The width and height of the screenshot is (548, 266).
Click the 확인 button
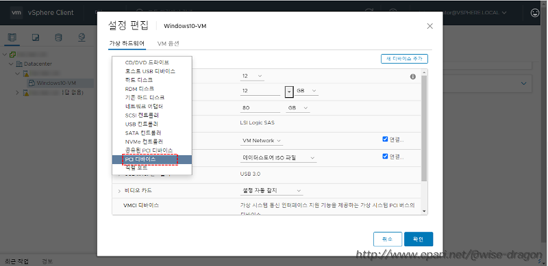[x=419, y=239]
